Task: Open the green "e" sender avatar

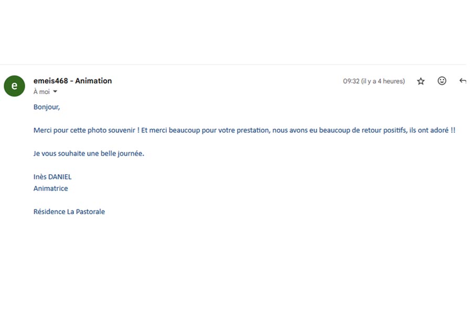Action: 15,86
